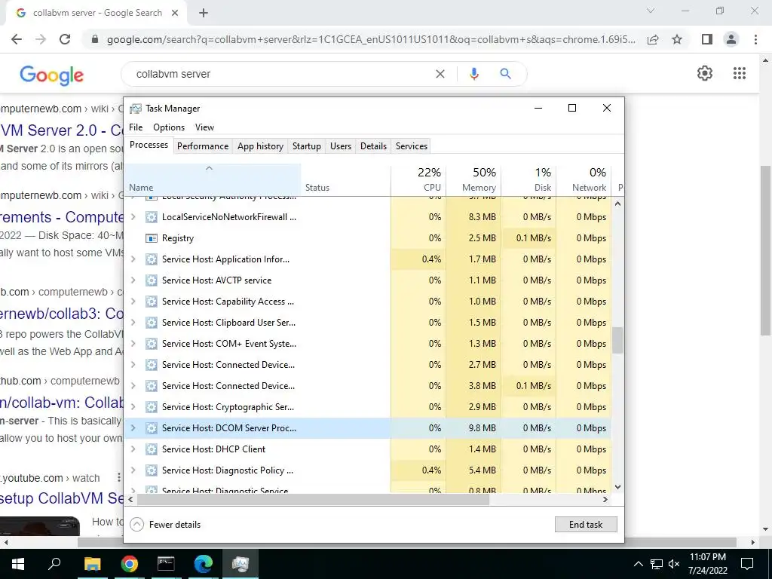Expand Service Host: COM+ Event Syste... row
Screen dimensions: 772x579
click(x=133, y=344)
